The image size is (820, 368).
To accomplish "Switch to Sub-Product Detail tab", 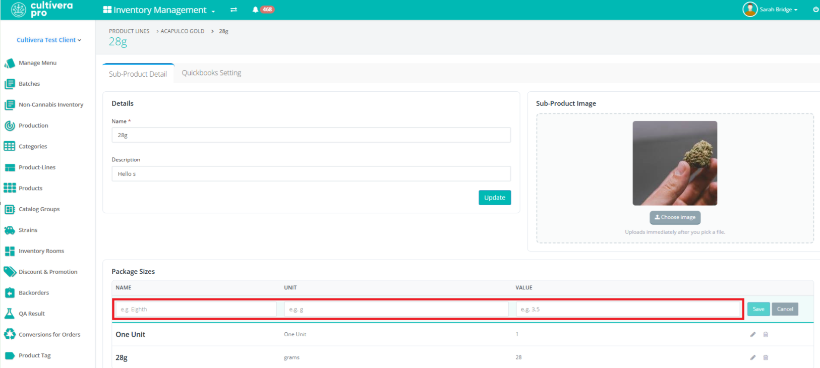I will tap(138, 74).
